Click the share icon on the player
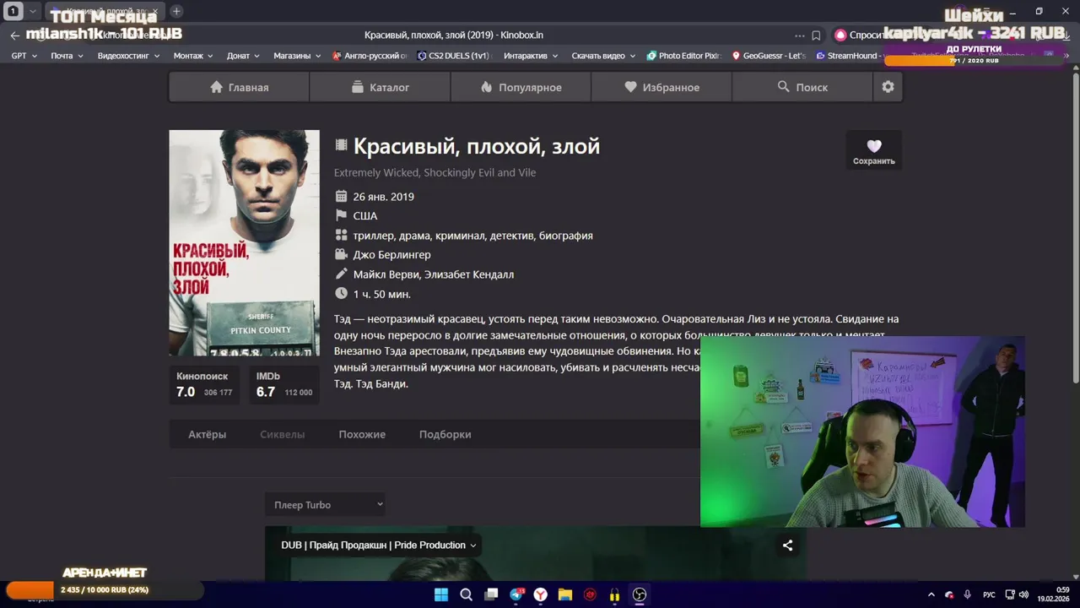This screenshot has height=608, width=1080. (787, 546)
